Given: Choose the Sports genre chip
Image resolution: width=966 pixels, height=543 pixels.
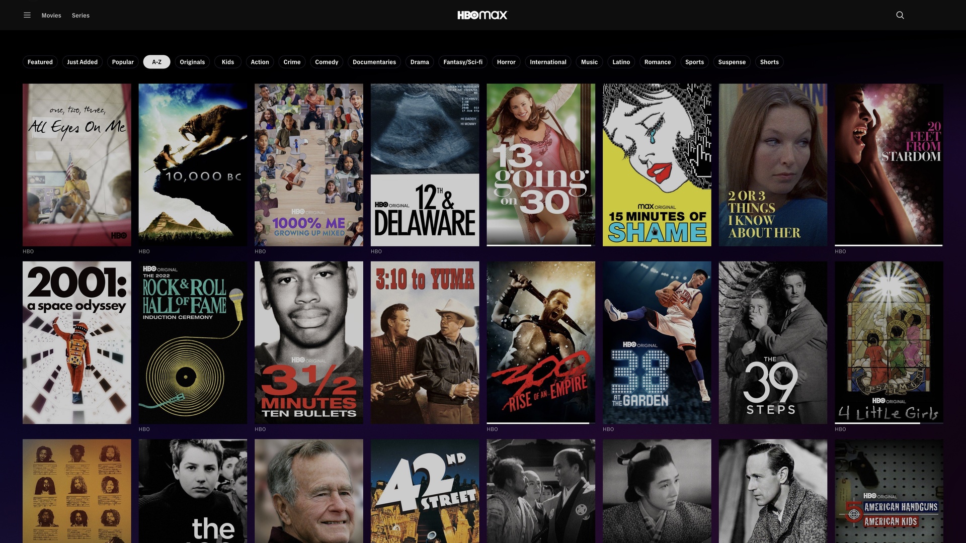Looking at the screenshot, I should pyautogui.click(x=694, y=62).
